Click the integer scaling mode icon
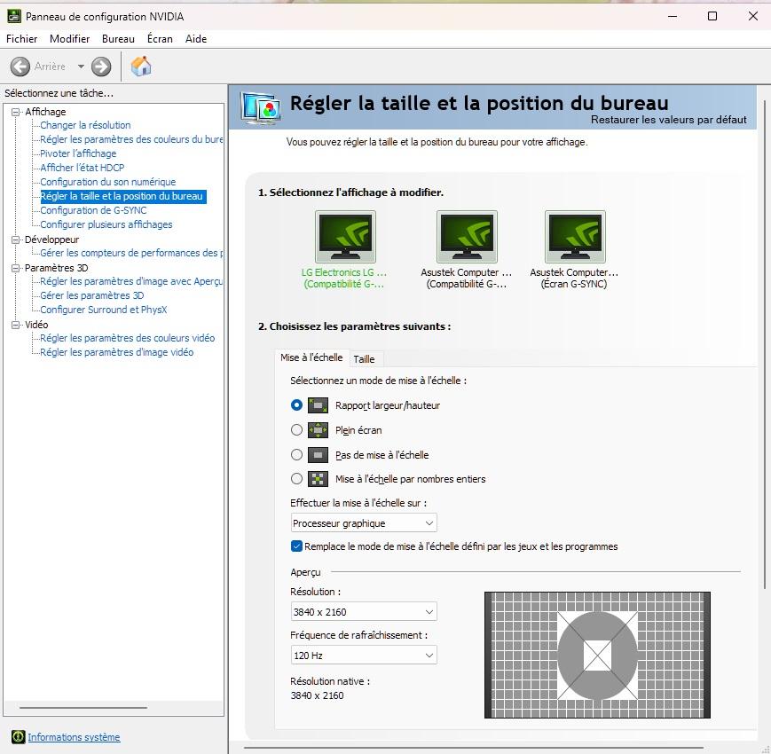771x754 pixels. pos(318,479)
